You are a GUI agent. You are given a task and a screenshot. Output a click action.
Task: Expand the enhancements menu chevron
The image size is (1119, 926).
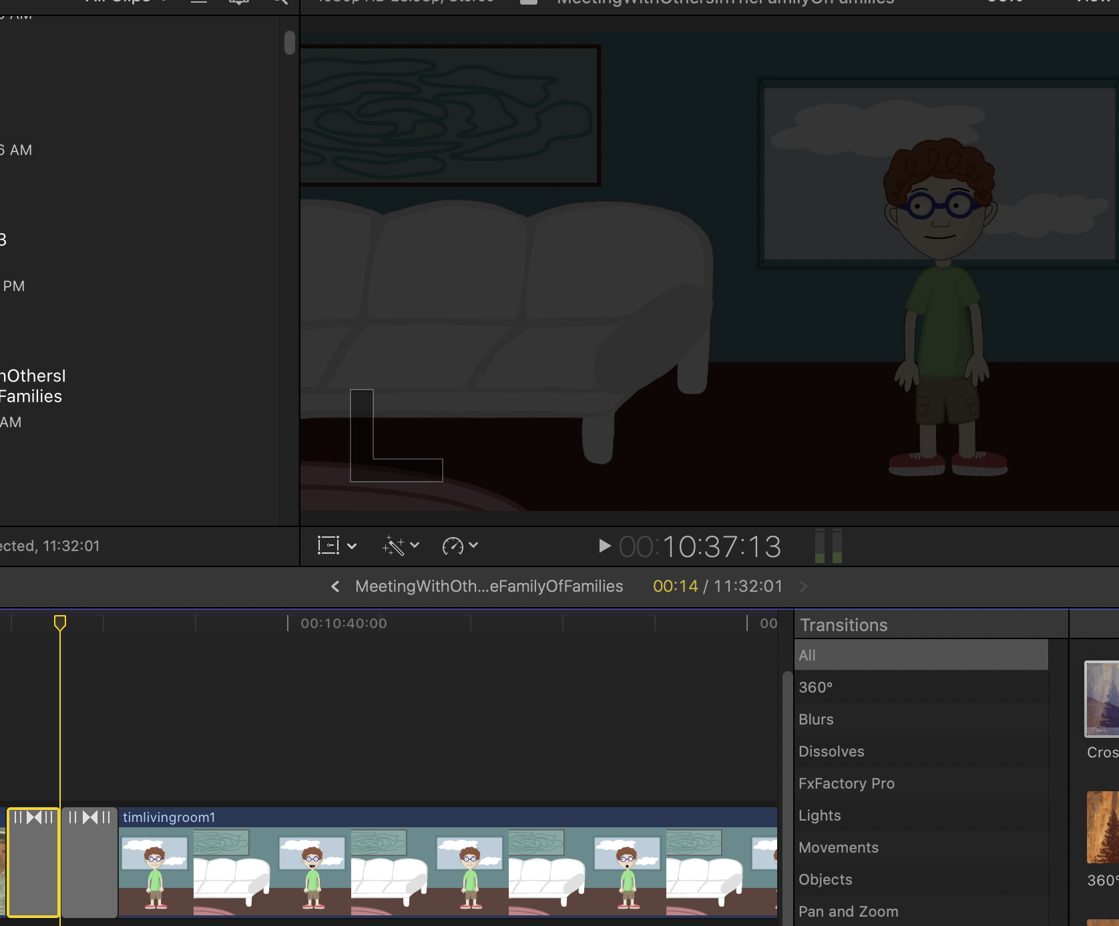(x=415, y=546)
